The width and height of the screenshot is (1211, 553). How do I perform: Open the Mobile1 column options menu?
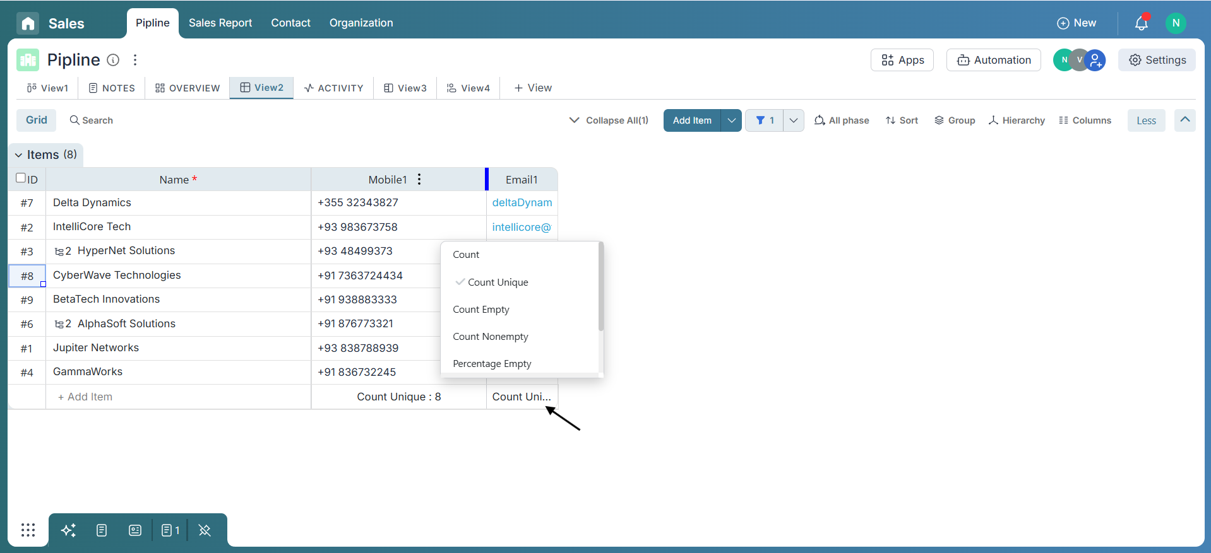[419, 179]
